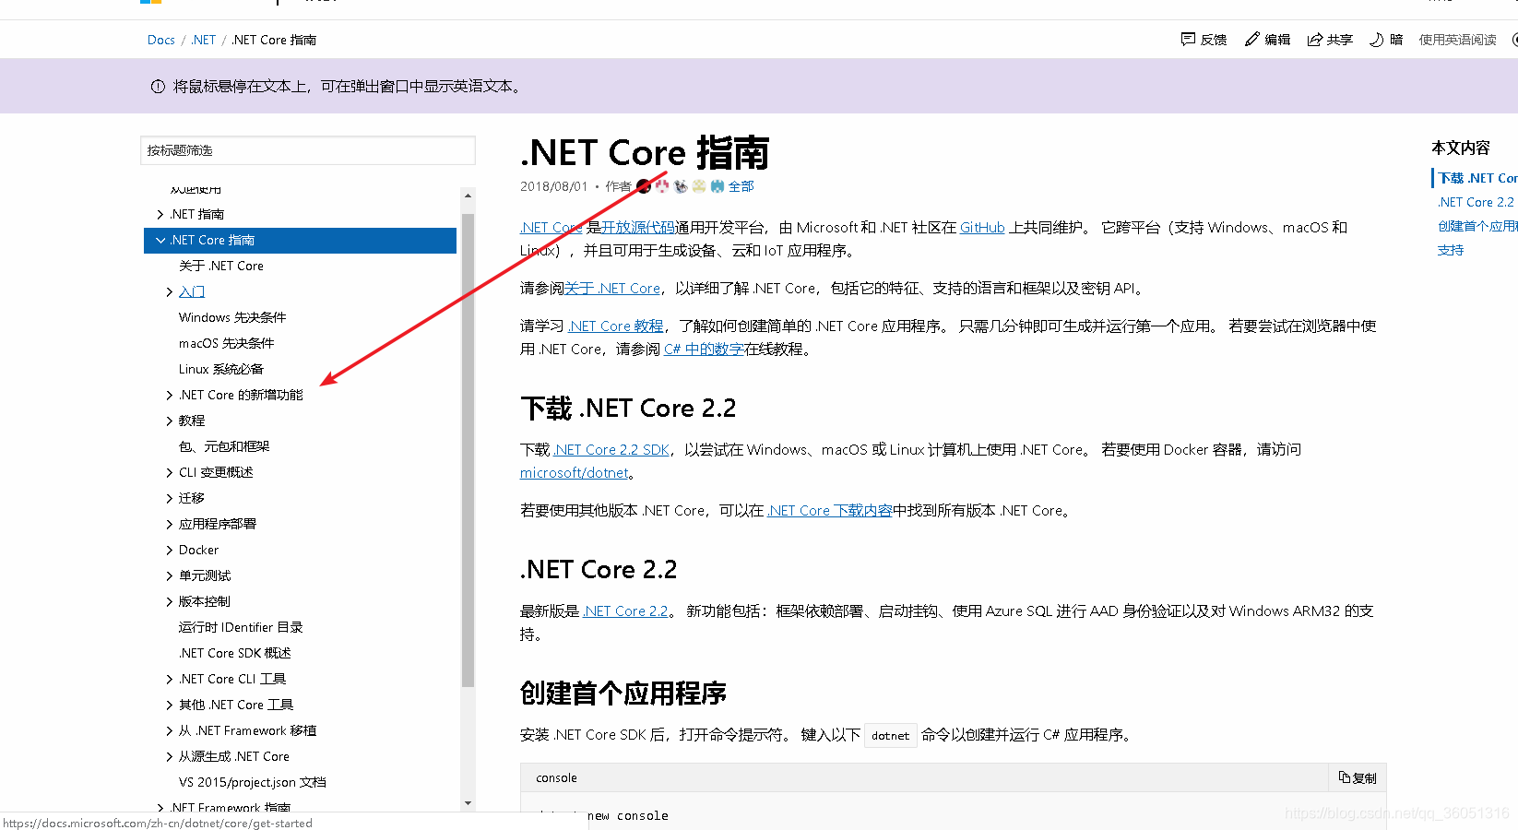1518x830 pixels.
Task: Jump to 下载 .NET Core in 本文内容
Action: tap(1477, 178)
